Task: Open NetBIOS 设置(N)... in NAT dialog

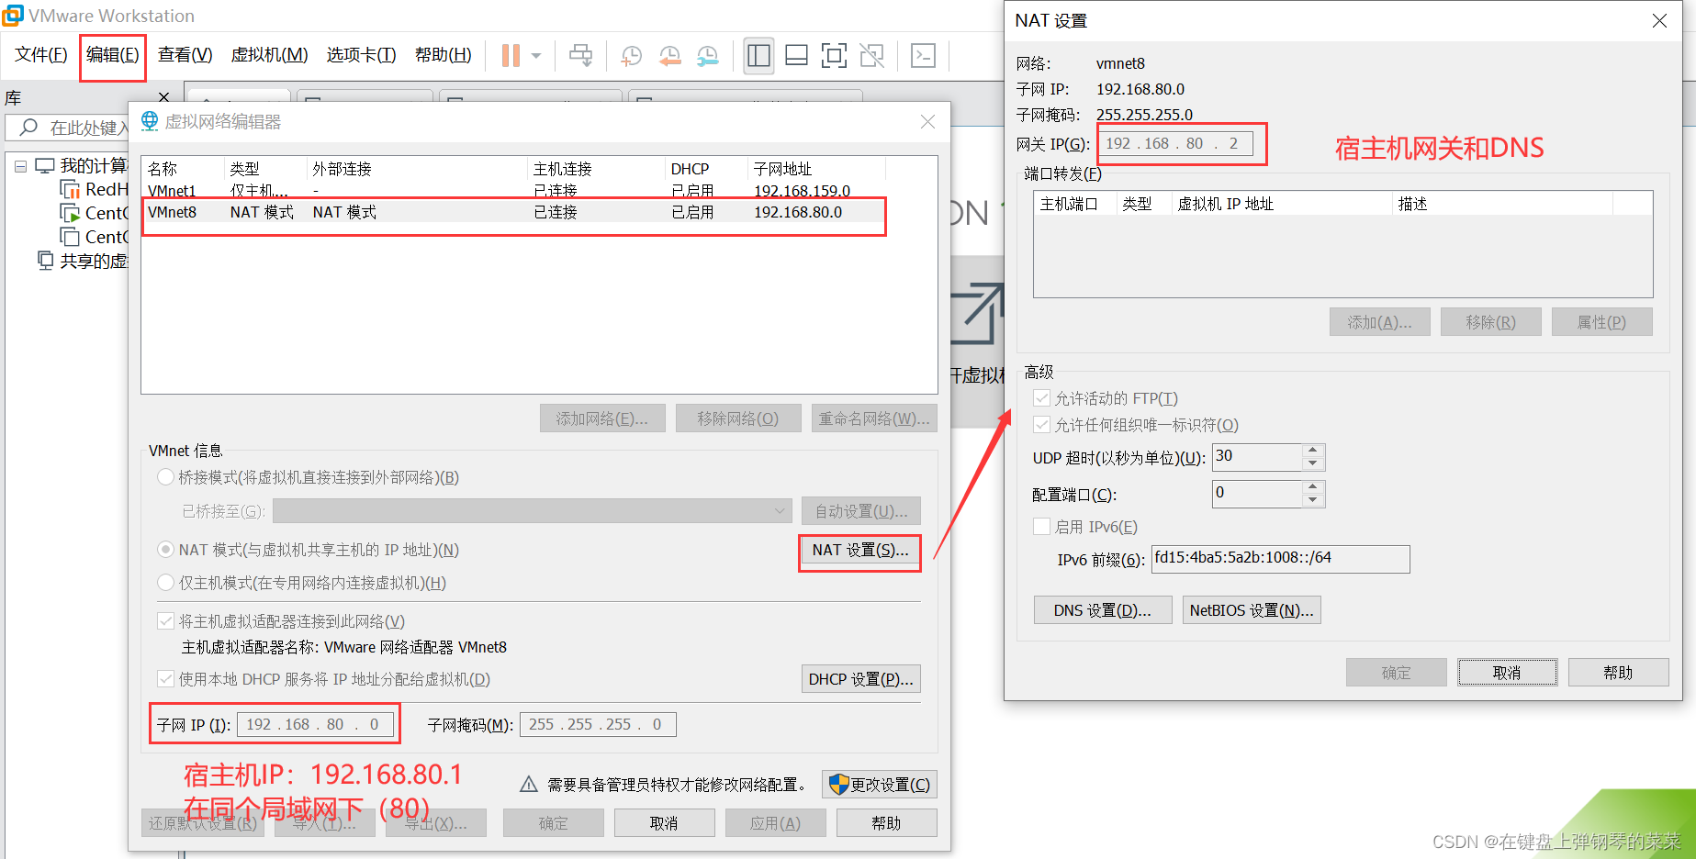Action: 1252,610
